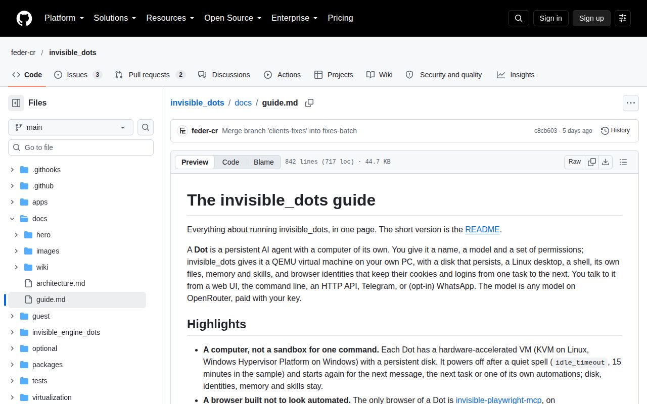Click the .githooks folder icon
This screenshot has width=647, height=404.
24,170
